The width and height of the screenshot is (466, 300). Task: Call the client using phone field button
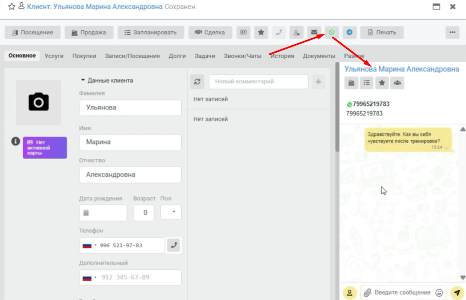point(174,245)
